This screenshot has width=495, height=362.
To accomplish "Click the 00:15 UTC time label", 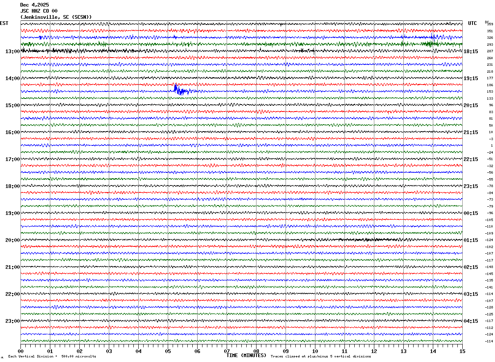I will tap(471, 213).
